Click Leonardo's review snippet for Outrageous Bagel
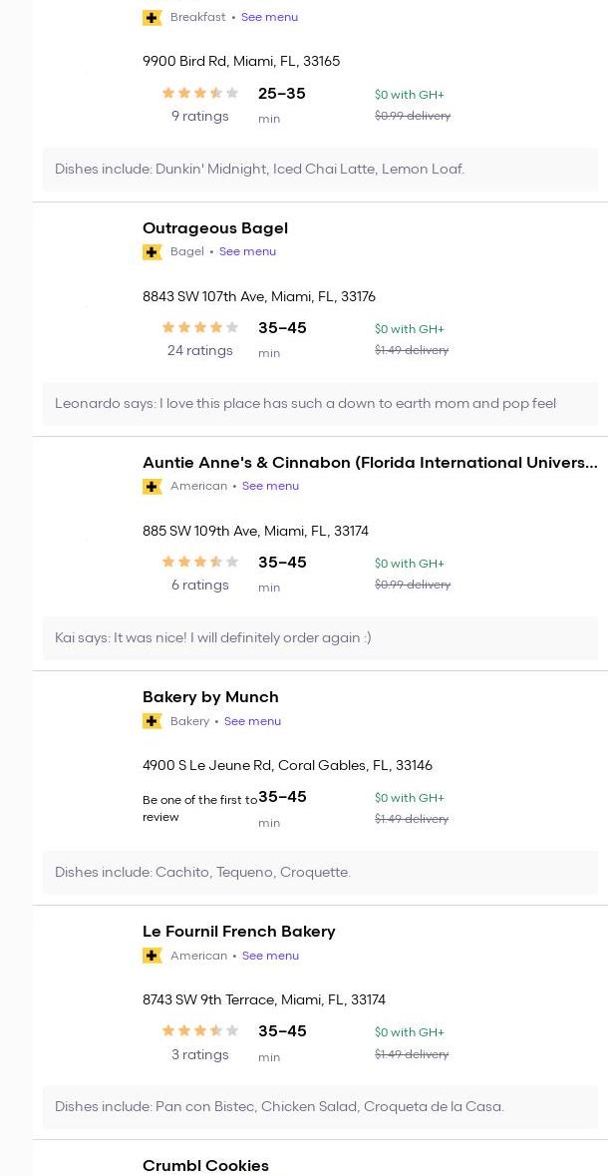 tap(305, 403)
